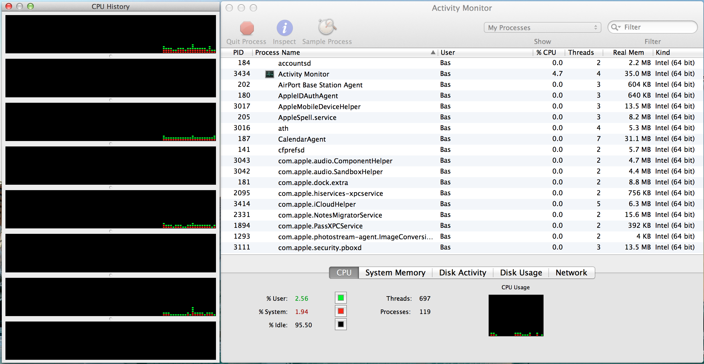Close the CPU History window
The image size is (704, 364).
(9, 6)
